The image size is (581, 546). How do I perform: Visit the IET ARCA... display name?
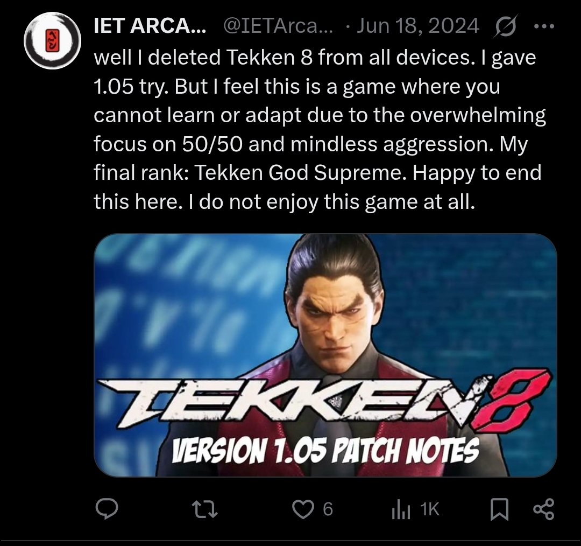(150, 26)
